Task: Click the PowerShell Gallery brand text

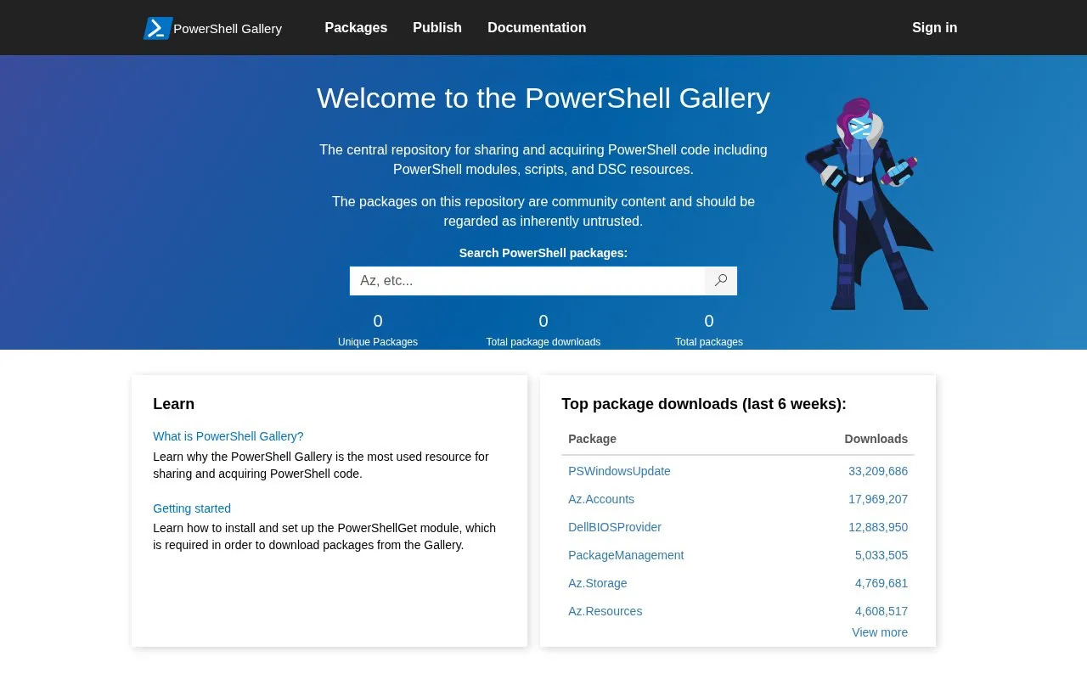Action: (228, 29)
